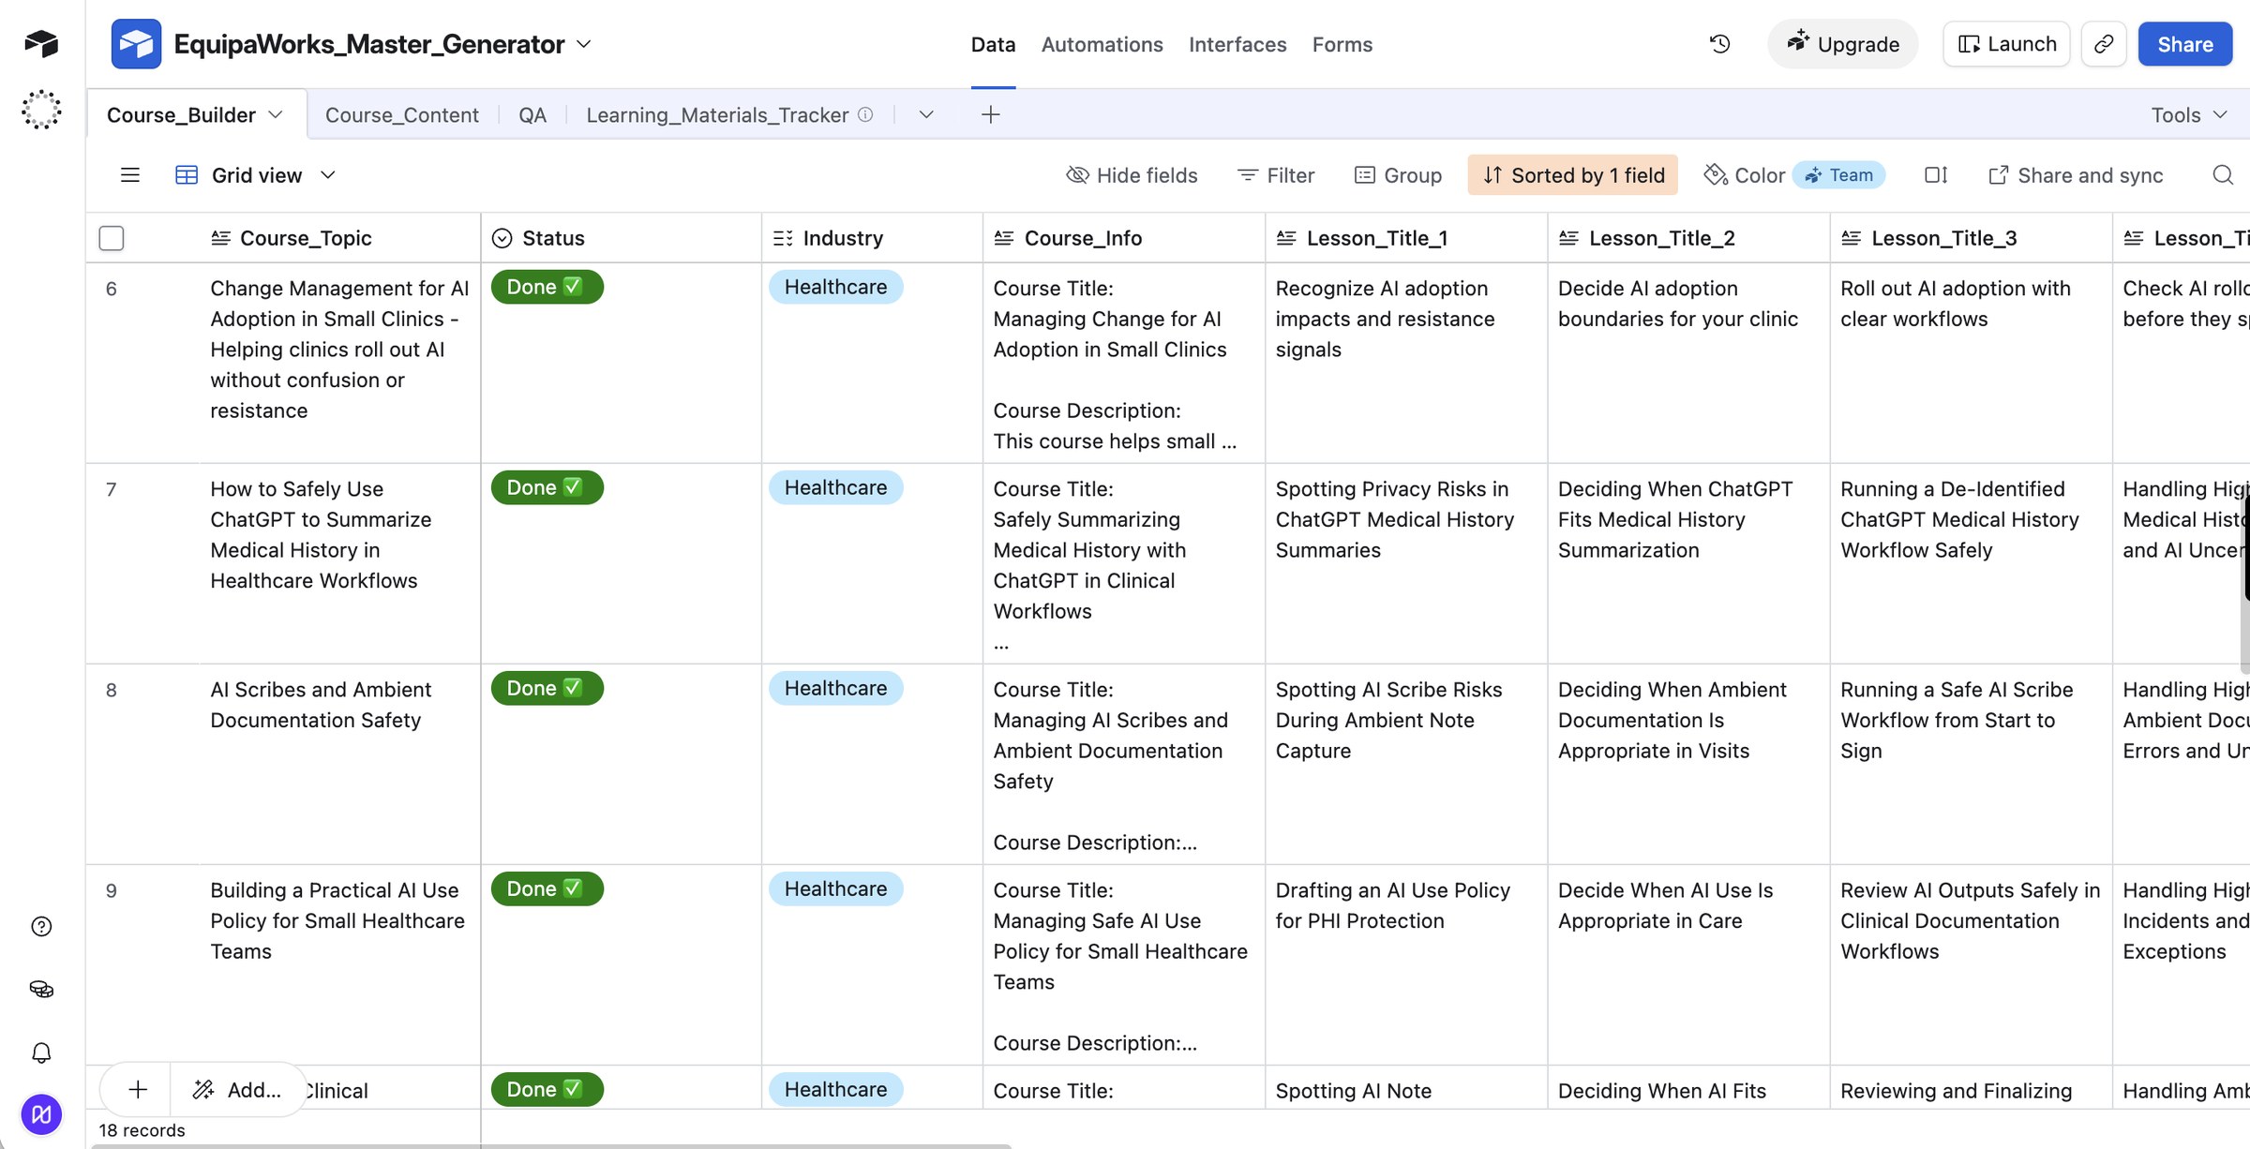2250x1149 pixels.
Task: Open the Course_Builder table dropdown arrow
Action: [276, 114]
